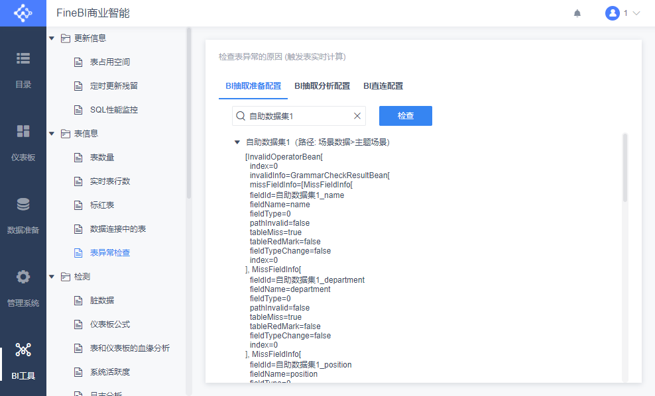Screen dimensions: 655x396
Task: Click the tree panel scrollbar
Action: pos(189,113)
